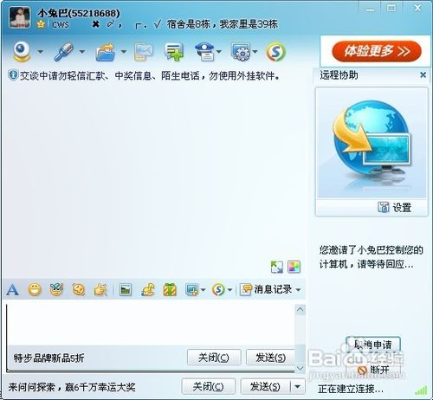The height and width of the screenshot is (400, 433).
Task: Open send file options dropdown arrow
Action: click(124, 52)
